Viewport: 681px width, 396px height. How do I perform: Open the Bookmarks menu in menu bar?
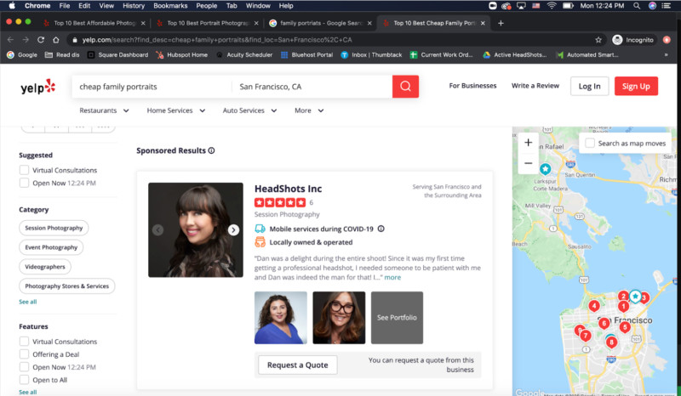(x=170, y=5)
